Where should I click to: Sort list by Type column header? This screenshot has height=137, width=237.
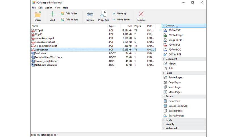tap(114, 26)
